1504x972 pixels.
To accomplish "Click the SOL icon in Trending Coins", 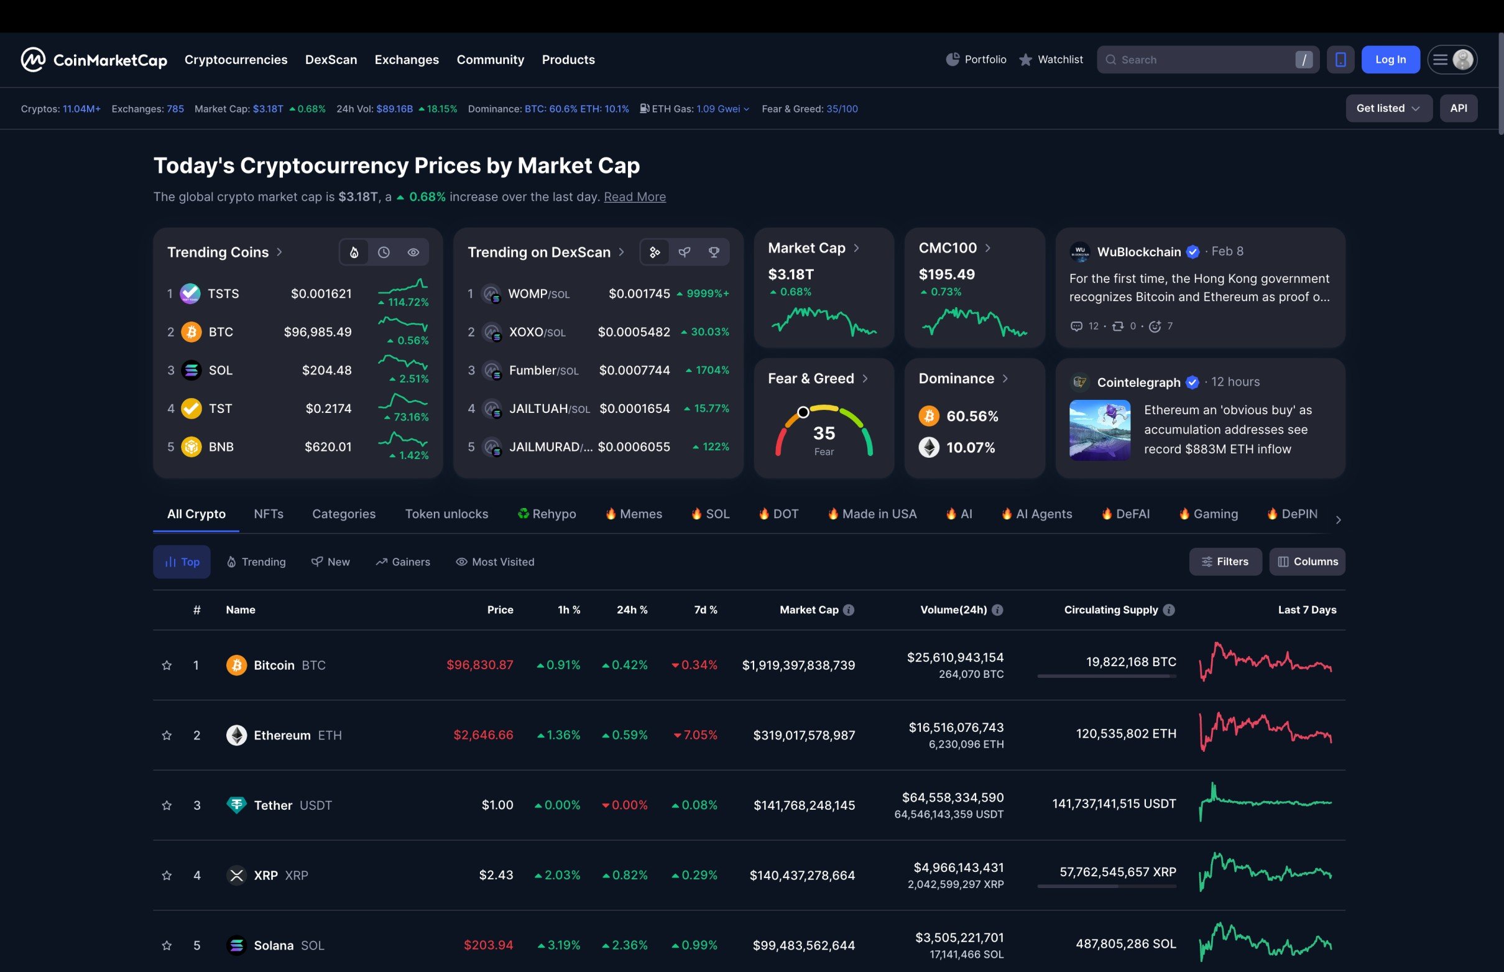I will click(x=191, y=370).
